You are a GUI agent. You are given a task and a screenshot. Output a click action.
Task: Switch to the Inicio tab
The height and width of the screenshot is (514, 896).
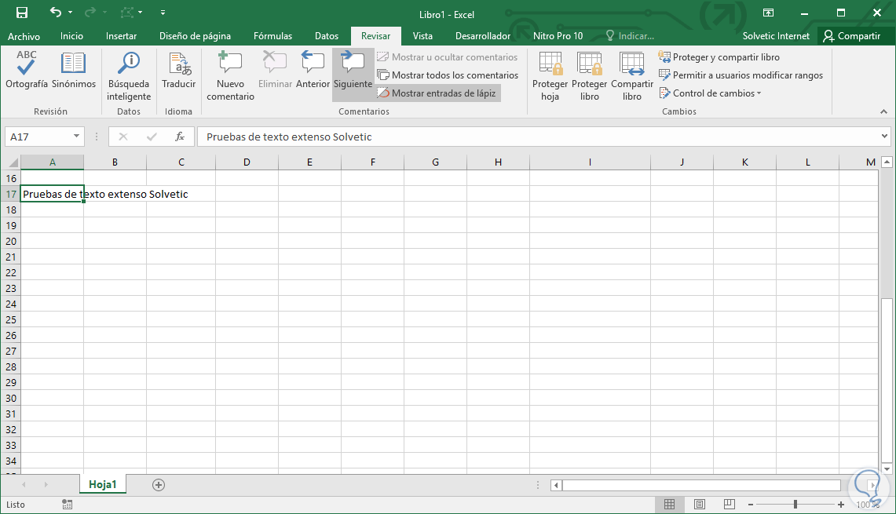click(x=72, y=36)
